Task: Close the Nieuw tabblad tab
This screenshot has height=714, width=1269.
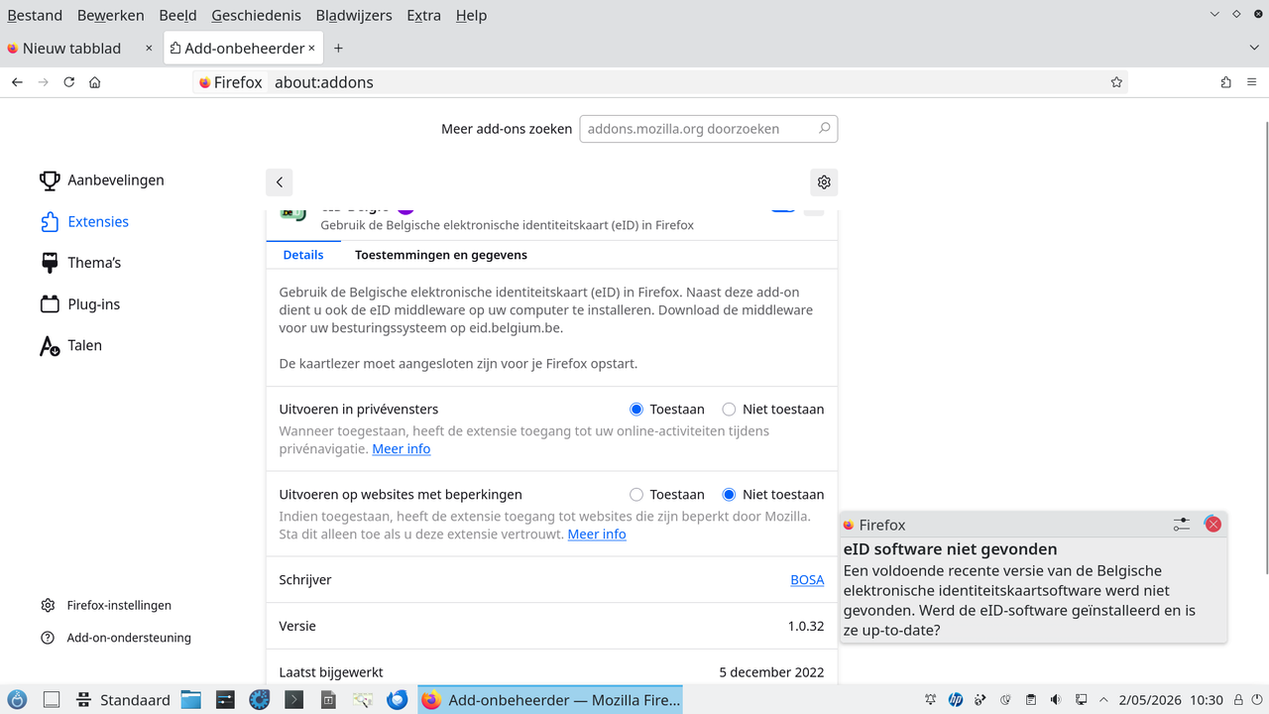Action: click(149, 48)
